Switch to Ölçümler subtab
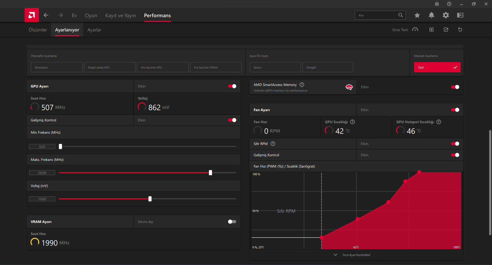Image resolution: width=492 pixels, height=265 pixels. point(38,30)
